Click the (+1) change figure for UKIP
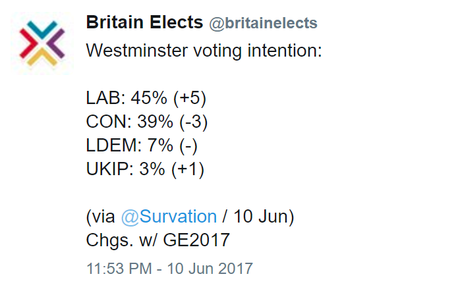This screenshot has height=293, width=458. 188,169
